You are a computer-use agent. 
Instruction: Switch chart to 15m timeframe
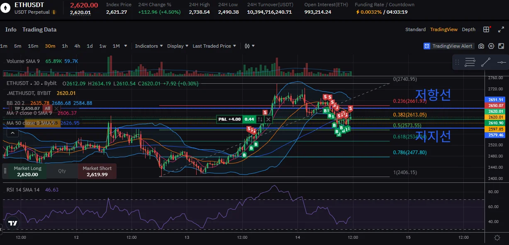[33, 46]
